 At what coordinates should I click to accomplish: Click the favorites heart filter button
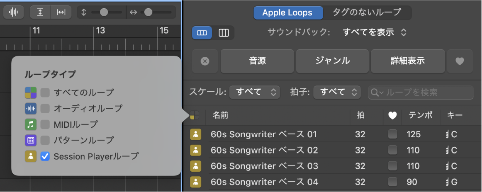460,61
